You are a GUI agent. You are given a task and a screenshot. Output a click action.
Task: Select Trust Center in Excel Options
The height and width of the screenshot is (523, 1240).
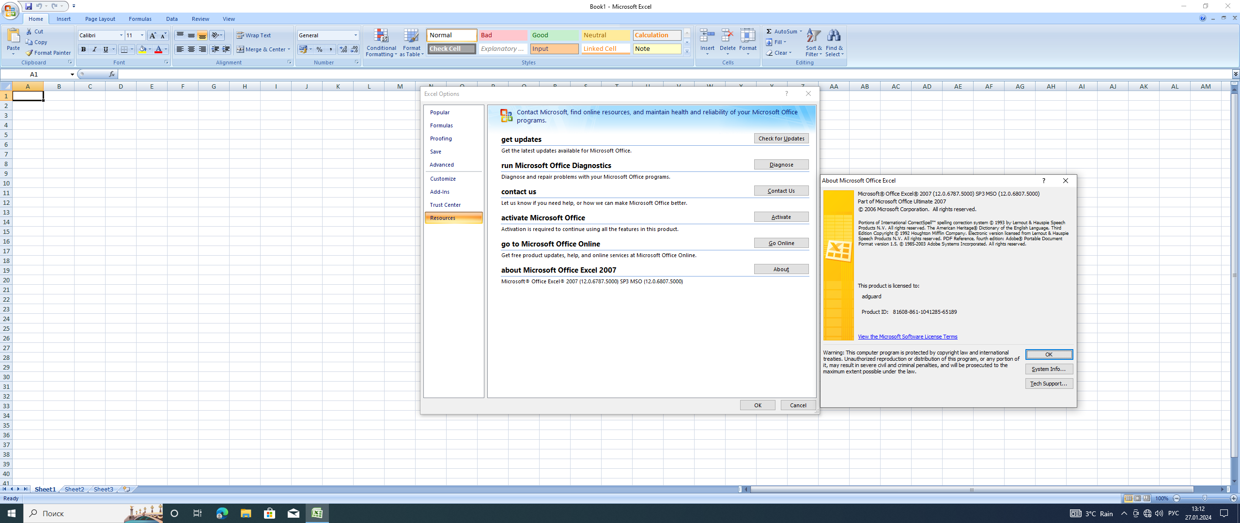445,205
